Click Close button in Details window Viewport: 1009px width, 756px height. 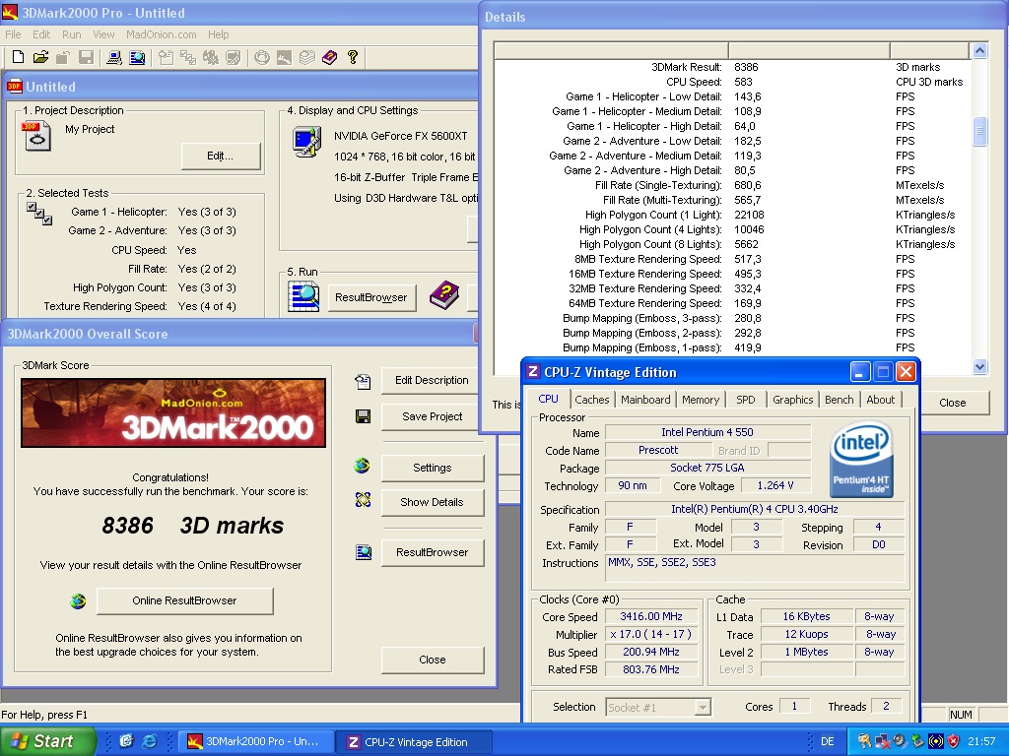(953, 403)
